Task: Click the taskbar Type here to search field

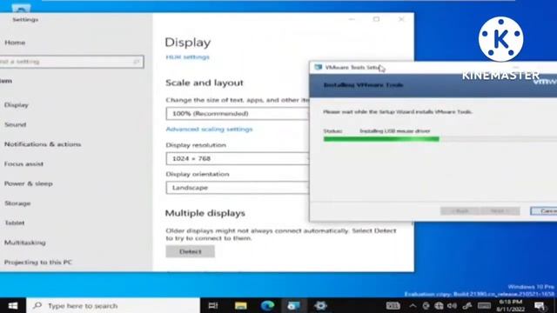Action: 113,305
